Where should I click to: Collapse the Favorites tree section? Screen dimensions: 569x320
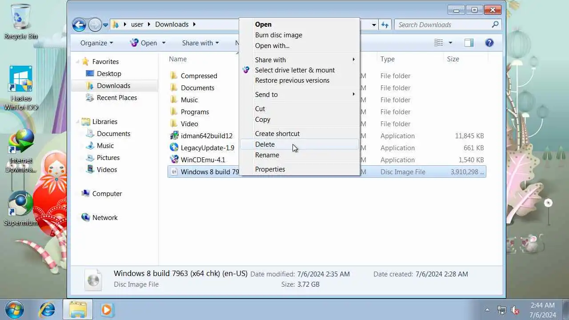77,62
